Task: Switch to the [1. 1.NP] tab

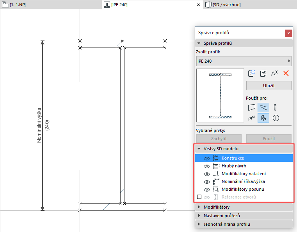Action: (x=51, y=5)
